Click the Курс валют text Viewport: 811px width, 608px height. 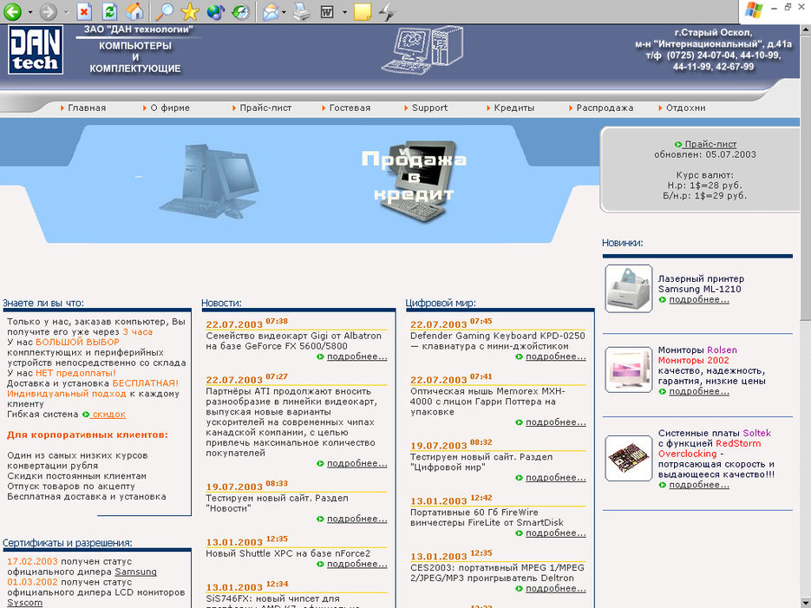click(x=704, y=175)
